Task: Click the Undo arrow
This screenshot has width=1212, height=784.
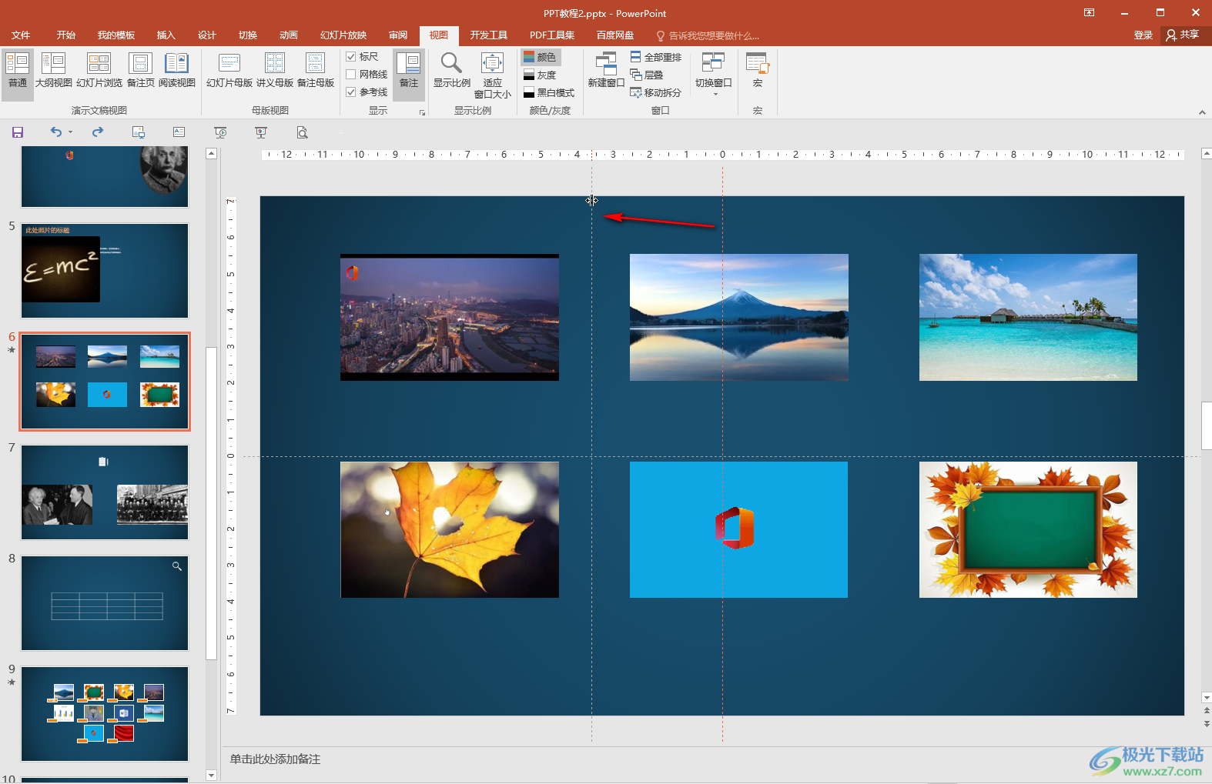Action: (x=56, y=132)
